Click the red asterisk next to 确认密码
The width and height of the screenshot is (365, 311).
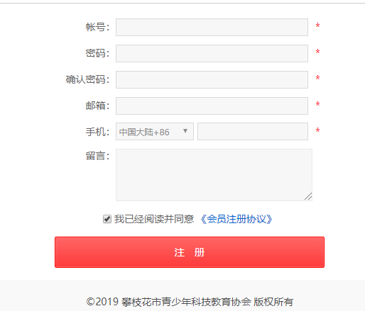coord(317,78)
